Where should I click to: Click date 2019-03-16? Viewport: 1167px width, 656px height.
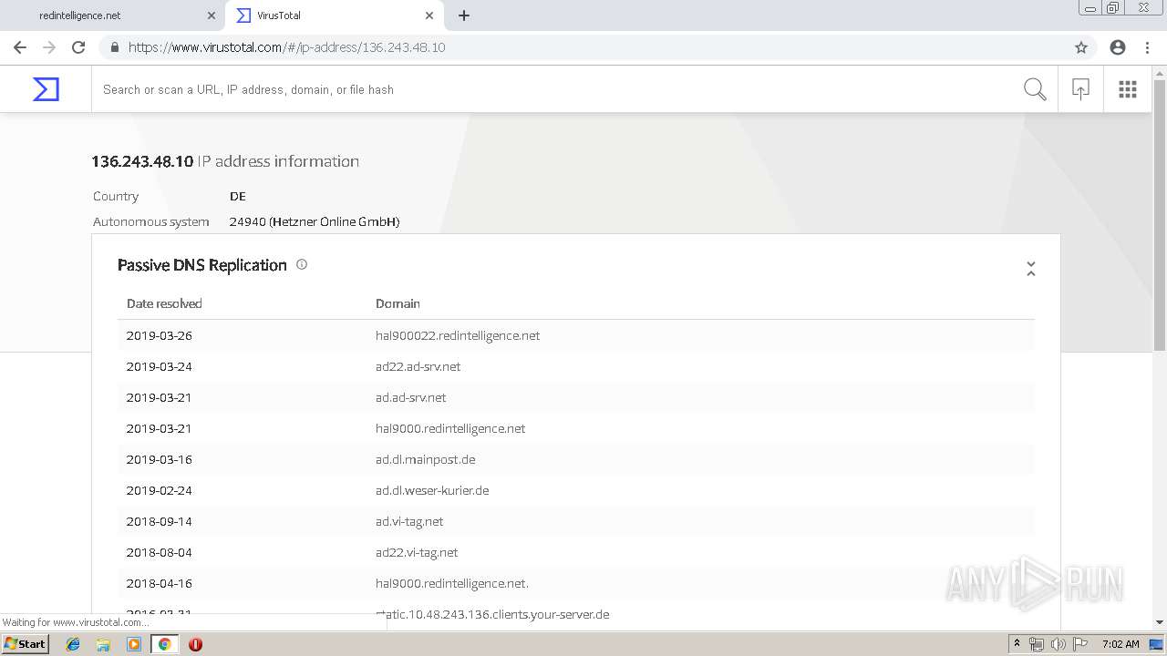pos(160,459)
